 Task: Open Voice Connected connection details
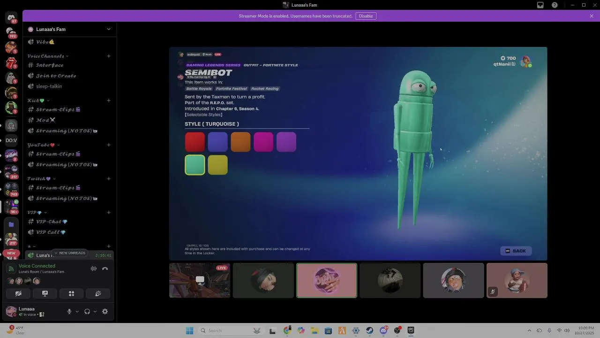pyautogui.click(x=37, y=266)
